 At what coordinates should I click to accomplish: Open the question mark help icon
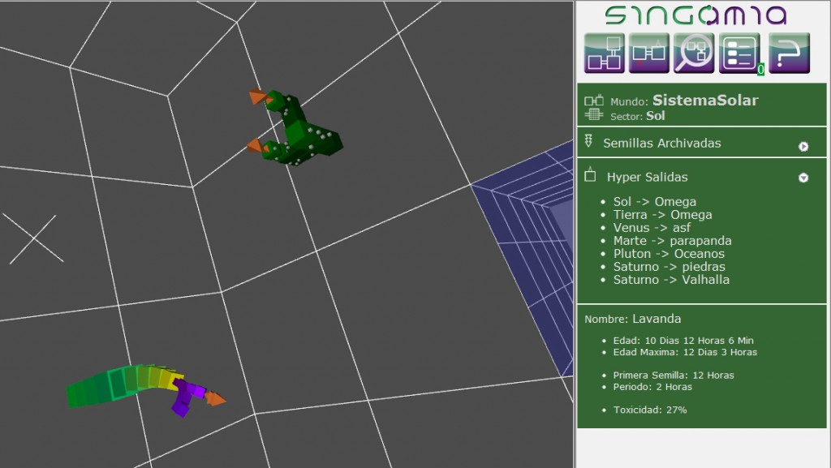[789, 54]
